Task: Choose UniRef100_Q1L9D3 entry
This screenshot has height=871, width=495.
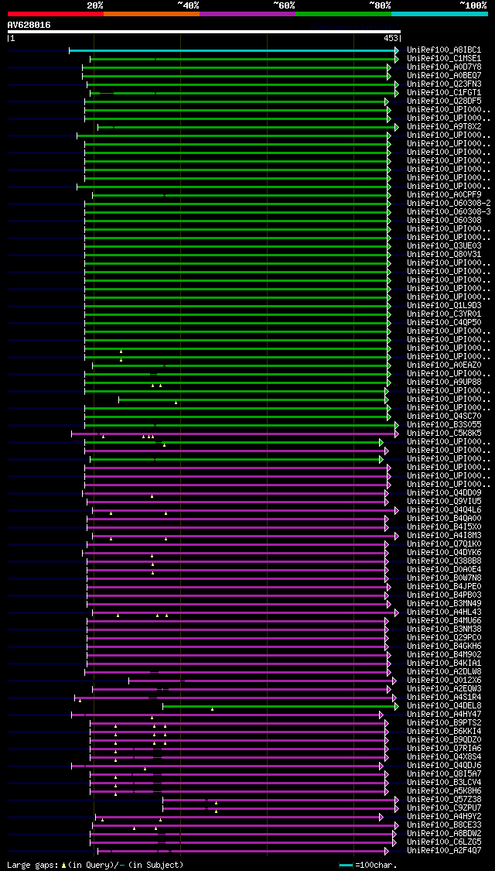Action: pos(444,306)
